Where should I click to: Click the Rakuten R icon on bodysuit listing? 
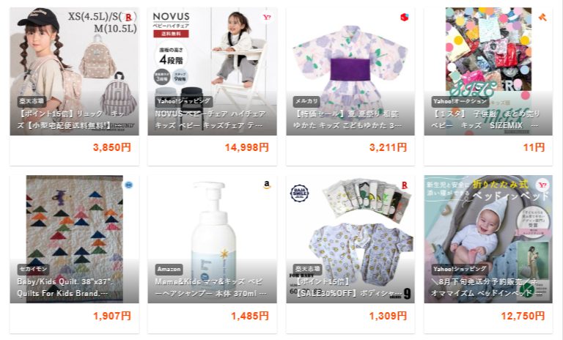405,185
